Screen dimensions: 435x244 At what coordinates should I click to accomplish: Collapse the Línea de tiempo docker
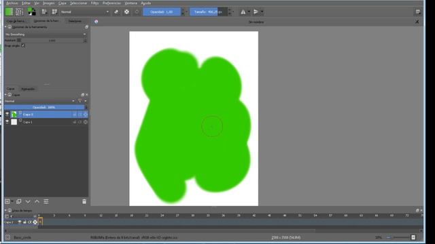(5, 211)
